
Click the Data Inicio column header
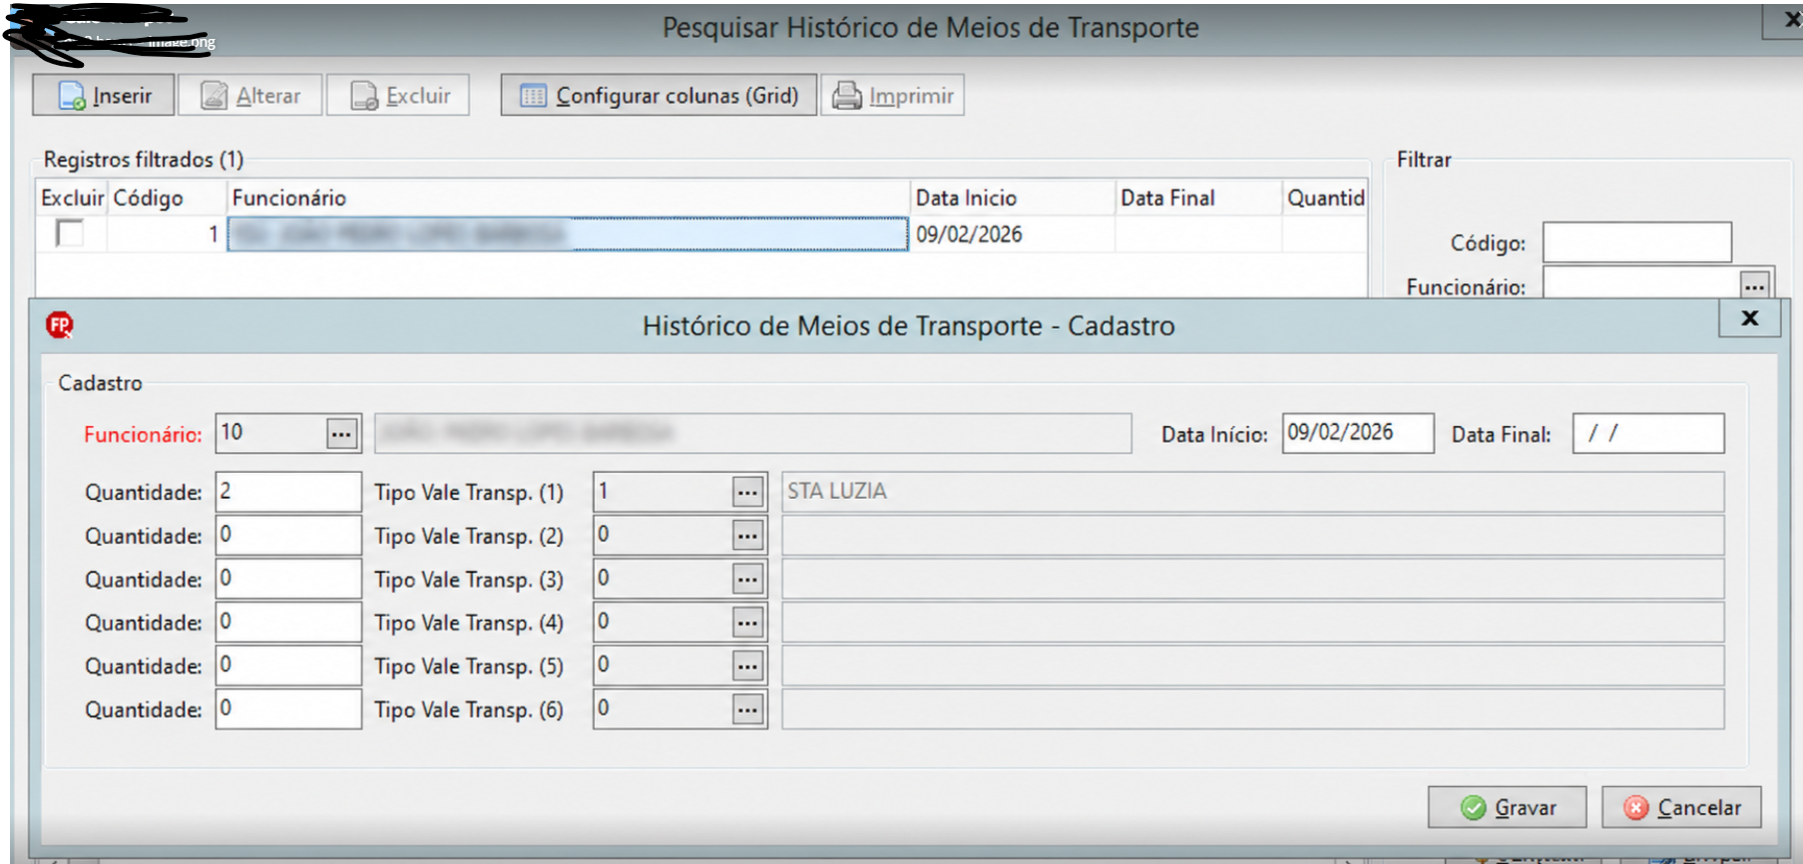(1012, 199)
